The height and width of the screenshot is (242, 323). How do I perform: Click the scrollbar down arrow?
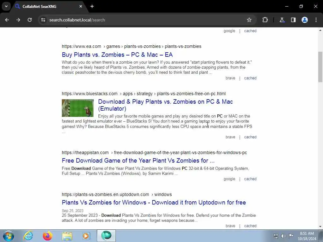(320, 227)
